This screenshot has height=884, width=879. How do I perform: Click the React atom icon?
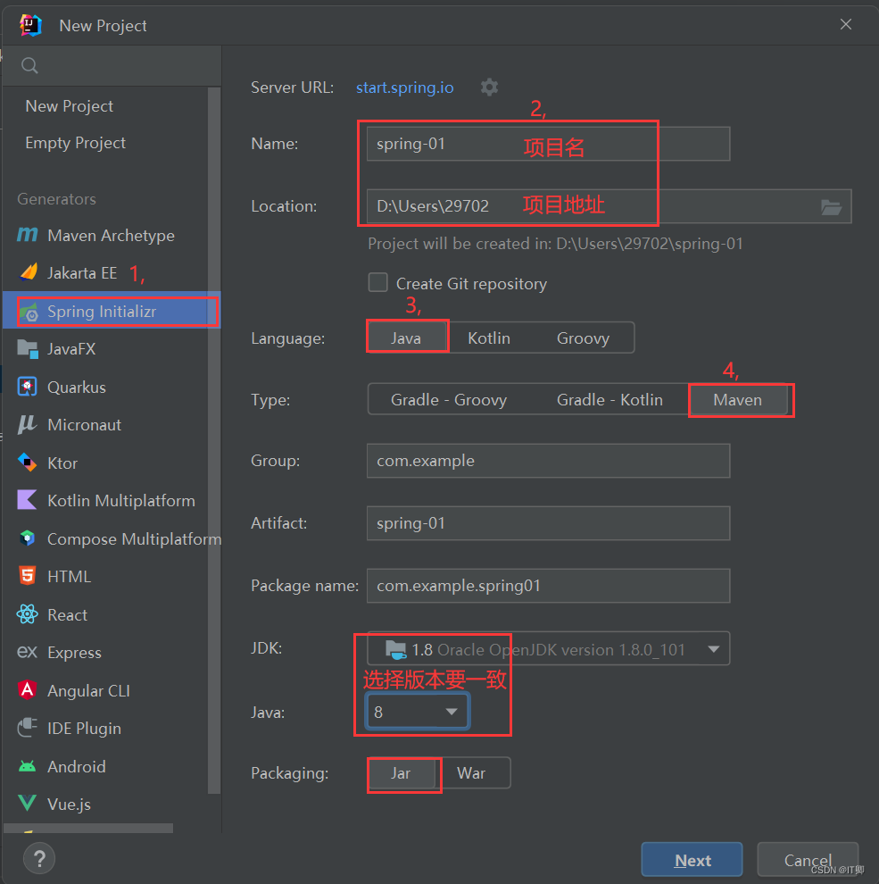point(27,614)
